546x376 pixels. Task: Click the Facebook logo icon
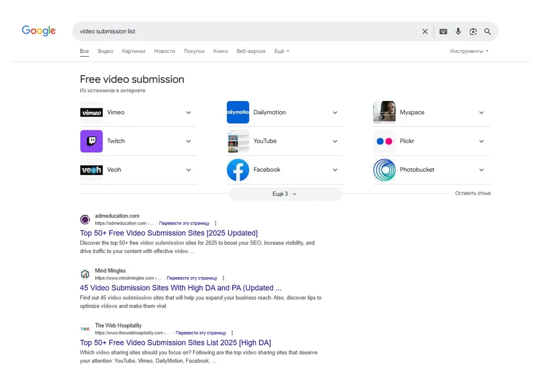(x=238, y=169)
